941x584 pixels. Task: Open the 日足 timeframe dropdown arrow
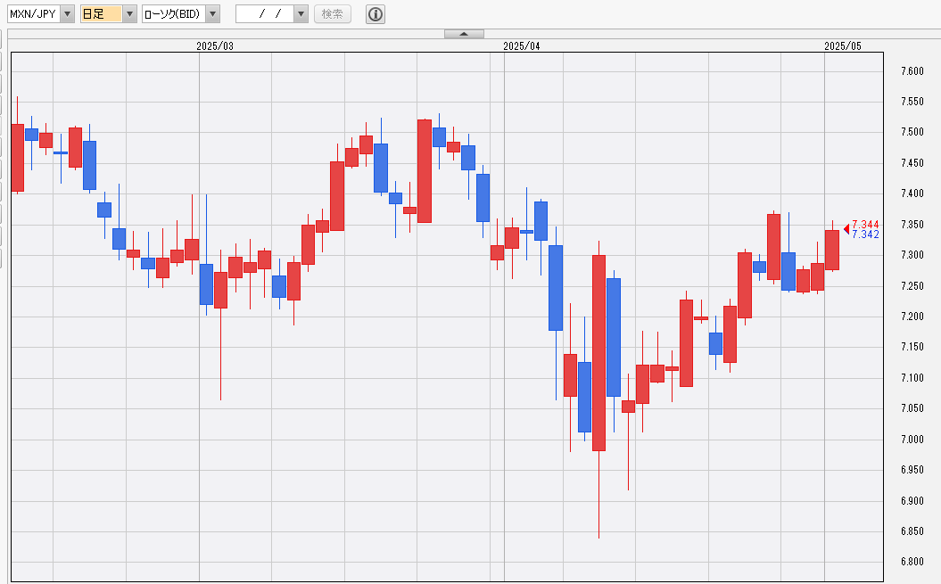pos(129,14)
